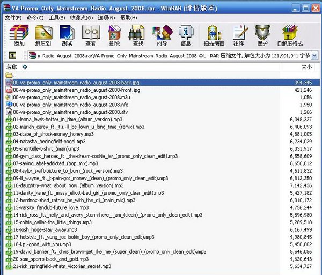Open the 文件(F) menu
Image resolution: width=322 pixels, height=275 pixels.
click(x=13, y=18)
